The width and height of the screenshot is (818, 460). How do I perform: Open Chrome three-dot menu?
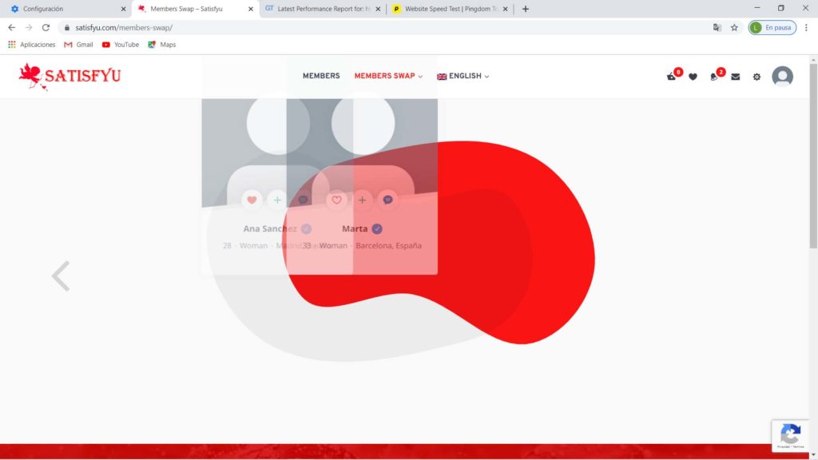(806, 28)
